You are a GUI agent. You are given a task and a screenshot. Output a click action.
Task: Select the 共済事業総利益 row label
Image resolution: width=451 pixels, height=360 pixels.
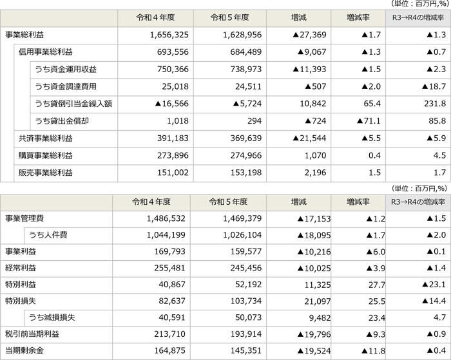pyautogui.click(x=46, y=138)
